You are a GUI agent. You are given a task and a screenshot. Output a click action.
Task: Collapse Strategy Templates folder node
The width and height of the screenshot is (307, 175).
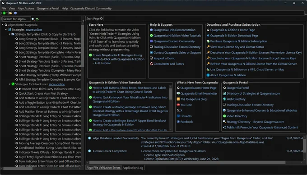point(9,34)
